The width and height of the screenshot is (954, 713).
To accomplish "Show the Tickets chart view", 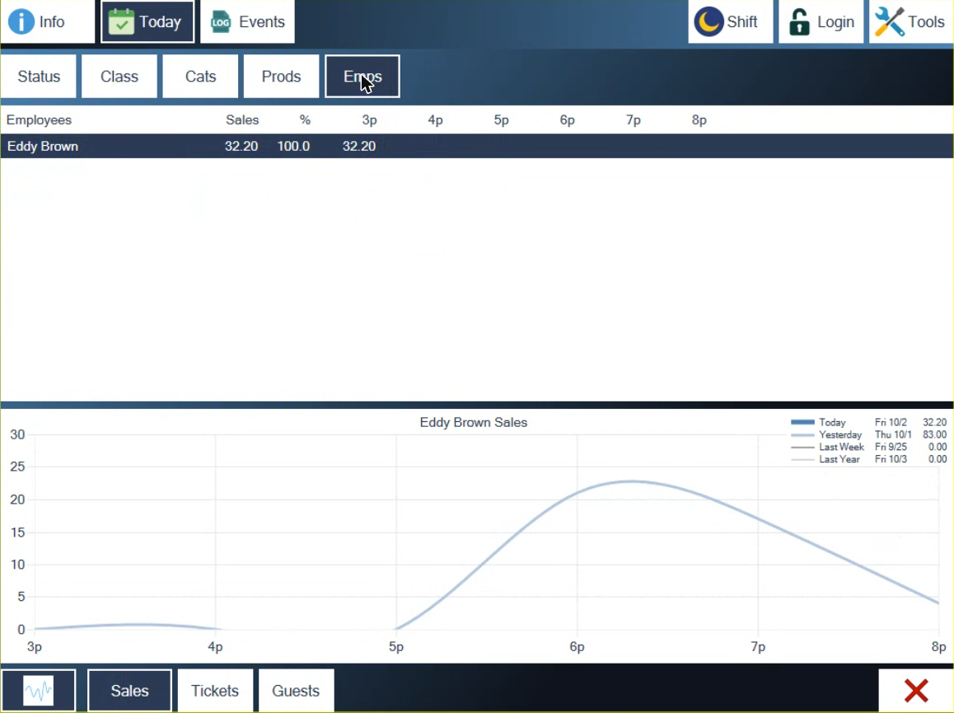I will pos(215,691).
